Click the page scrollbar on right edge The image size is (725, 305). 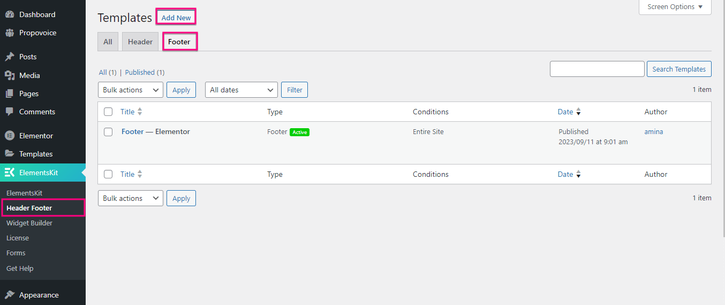(723, 118)
